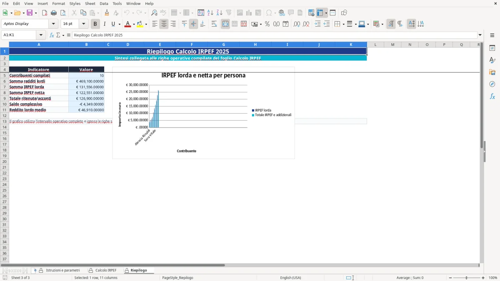This screenshot has height=281, width=500.
Task: Apply red font color swatch
Action: (x=127, y=24)
